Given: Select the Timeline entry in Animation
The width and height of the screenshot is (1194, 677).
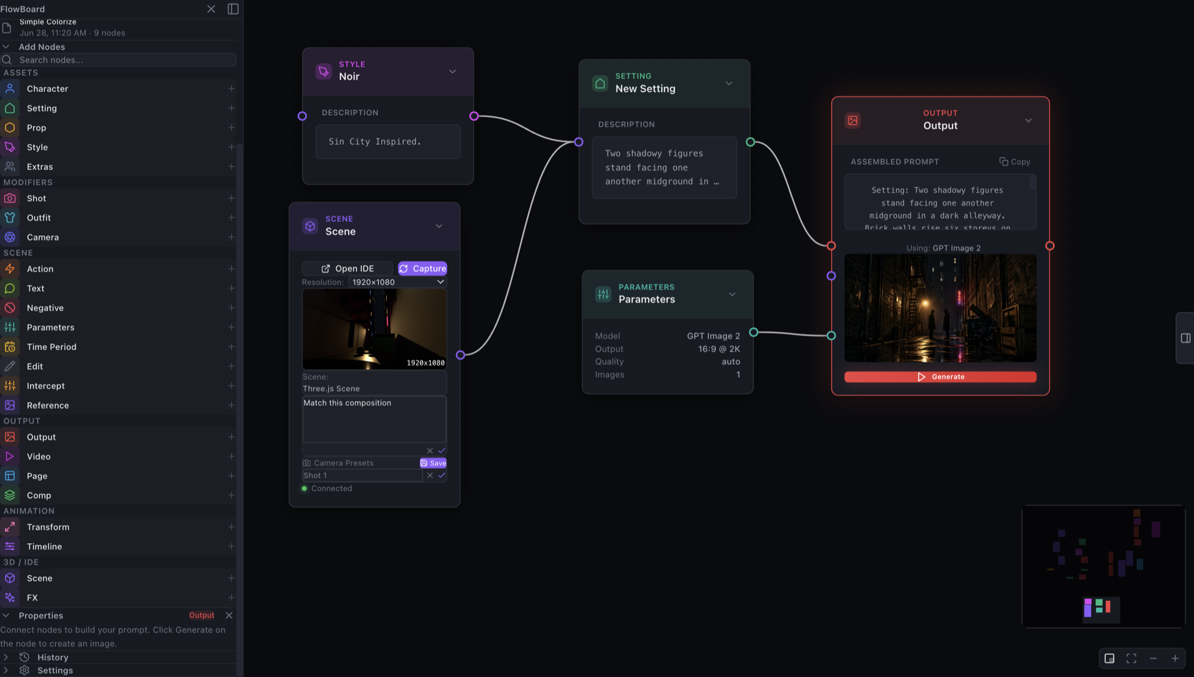Looking at the screenshot, I should click(x=118, y=546).
